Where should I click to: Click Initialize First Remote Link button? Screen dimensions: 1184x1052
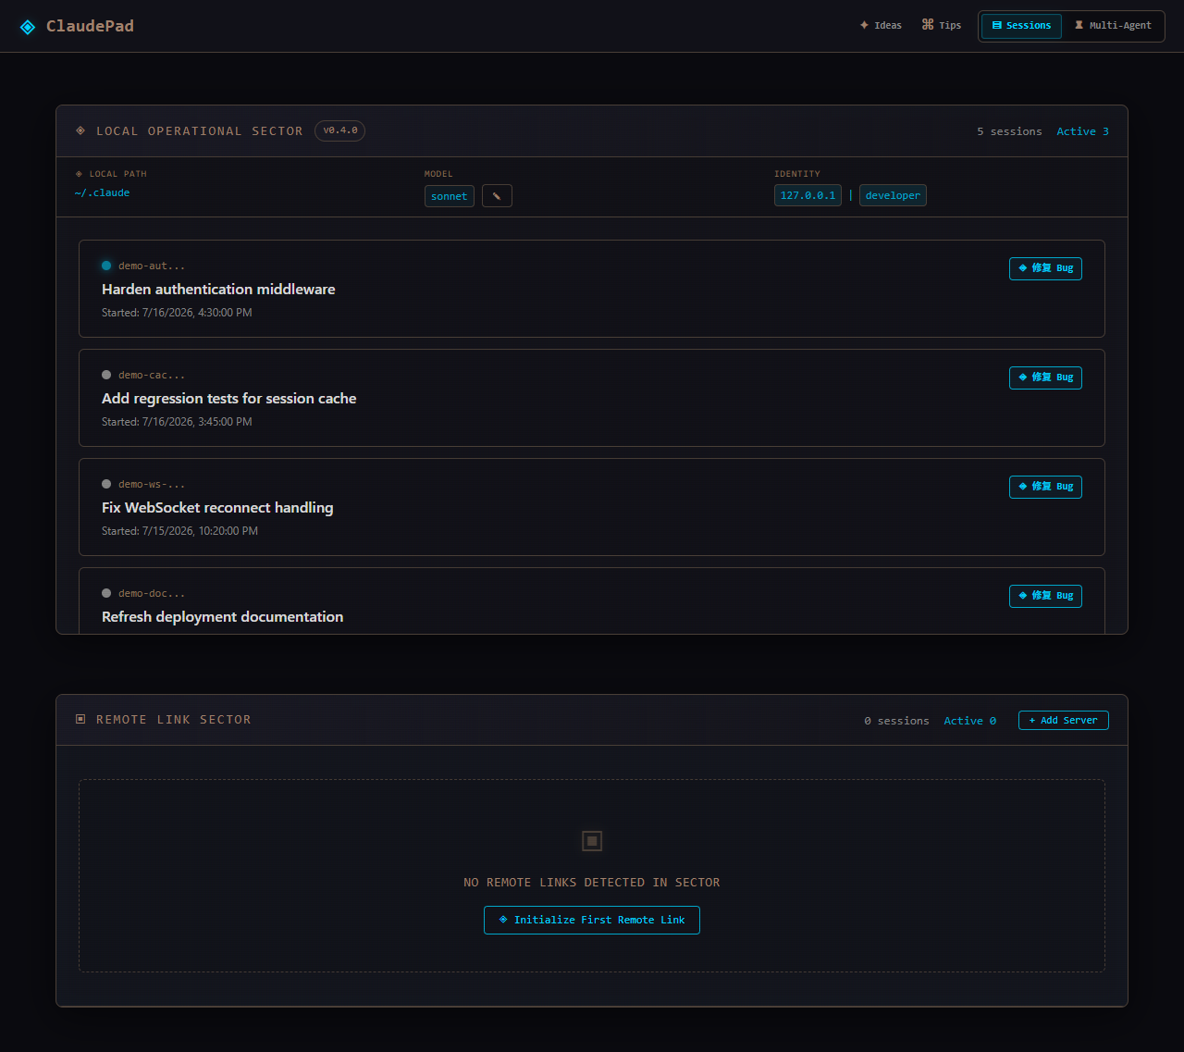(x=592, y=920)
